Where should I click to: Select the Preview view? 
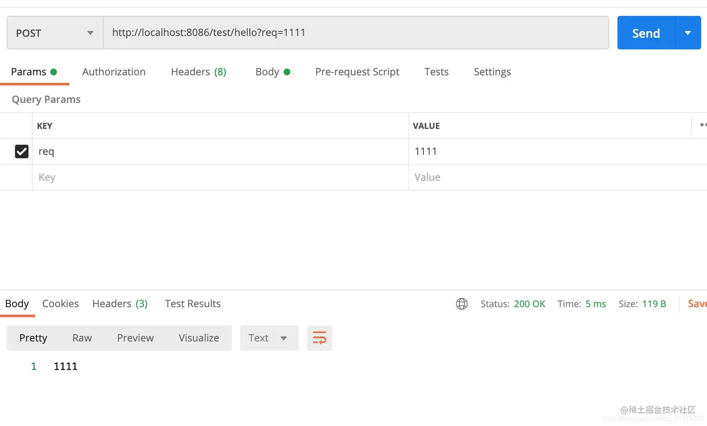pos(135,338)
